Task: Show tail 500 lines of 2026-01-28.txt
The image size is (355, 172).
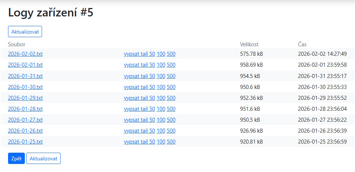Action: pos(171,109)
